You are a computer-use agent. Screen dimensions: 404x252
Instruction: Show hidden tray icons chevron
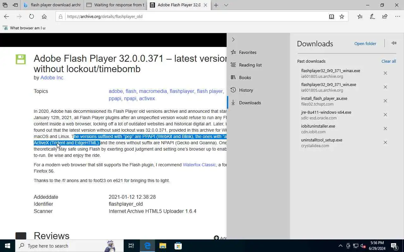pyautogui.click(x=341, y=246)
